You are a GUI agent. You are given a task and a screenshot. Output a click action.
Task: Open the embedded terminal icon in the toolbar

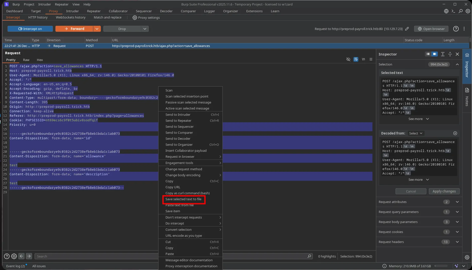tap(453, 11)
